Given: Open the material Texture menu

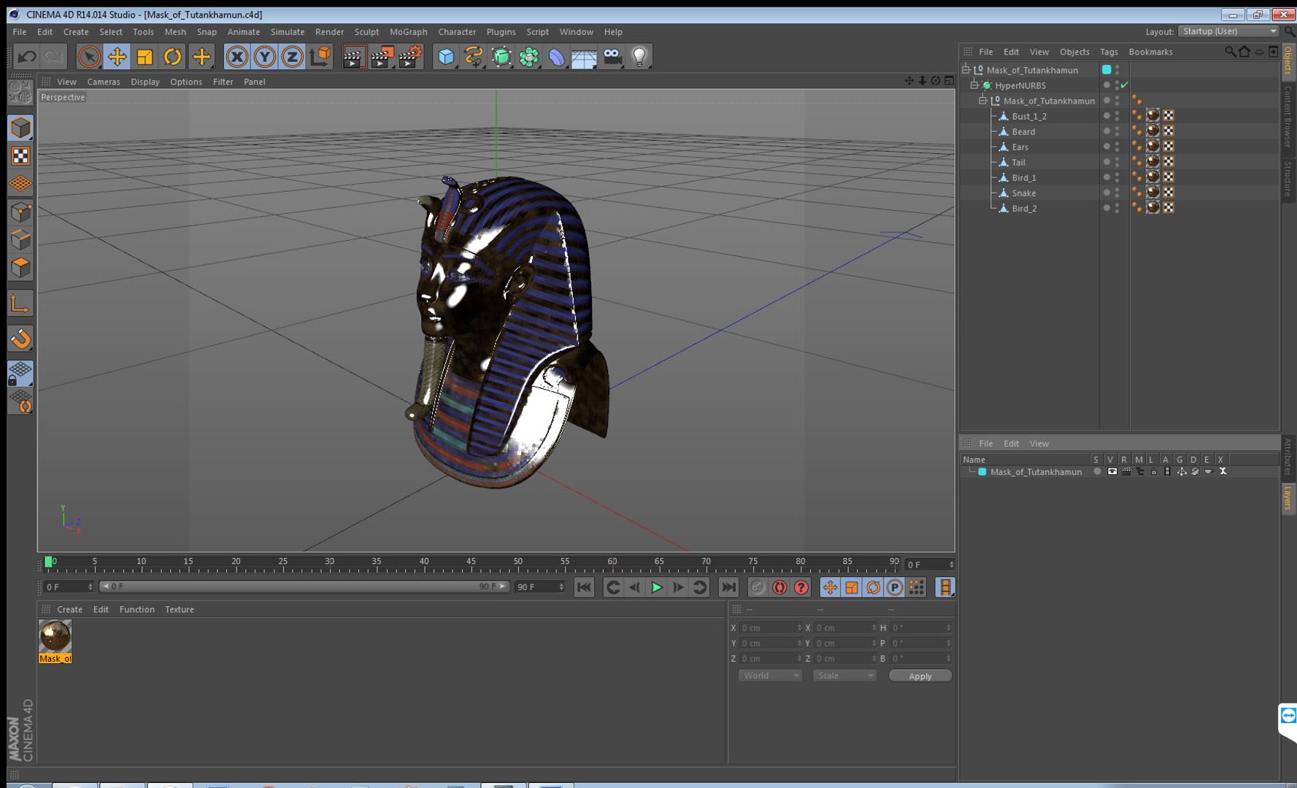Looking at the screenshot, I should 180,609.
